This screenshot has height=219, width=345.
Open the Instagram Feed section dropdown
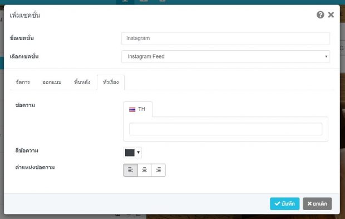tap(225, 57)
